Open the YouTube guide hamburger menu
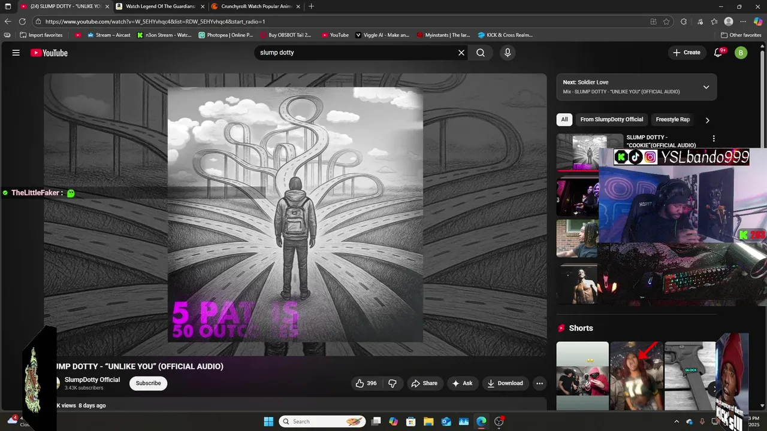This screenshot has height=431, width=767. pos(16,53)
